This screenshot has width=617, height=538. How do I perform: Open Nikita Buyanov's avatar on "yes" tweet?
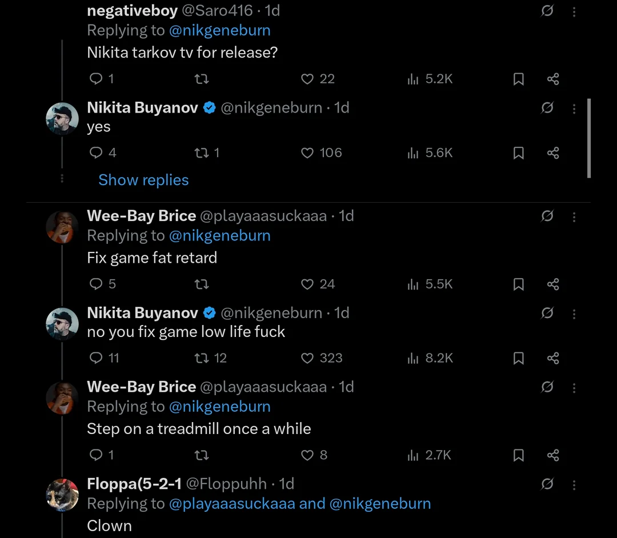click(62, 119)
